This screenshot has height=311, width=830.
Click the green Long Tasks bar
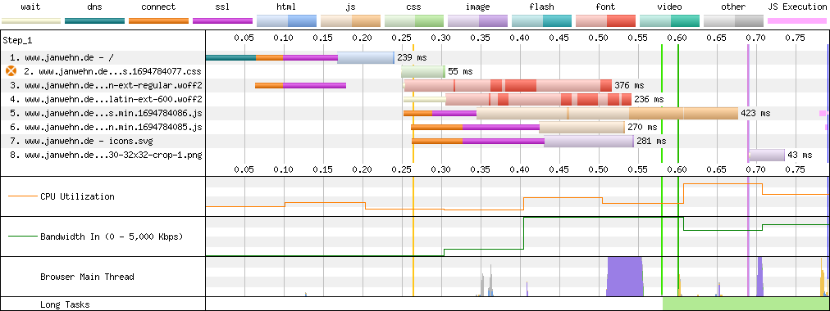(x=745, y=304)
